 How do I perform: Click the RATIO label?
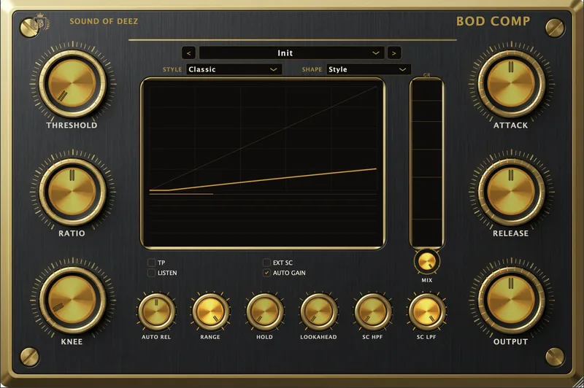72,233
